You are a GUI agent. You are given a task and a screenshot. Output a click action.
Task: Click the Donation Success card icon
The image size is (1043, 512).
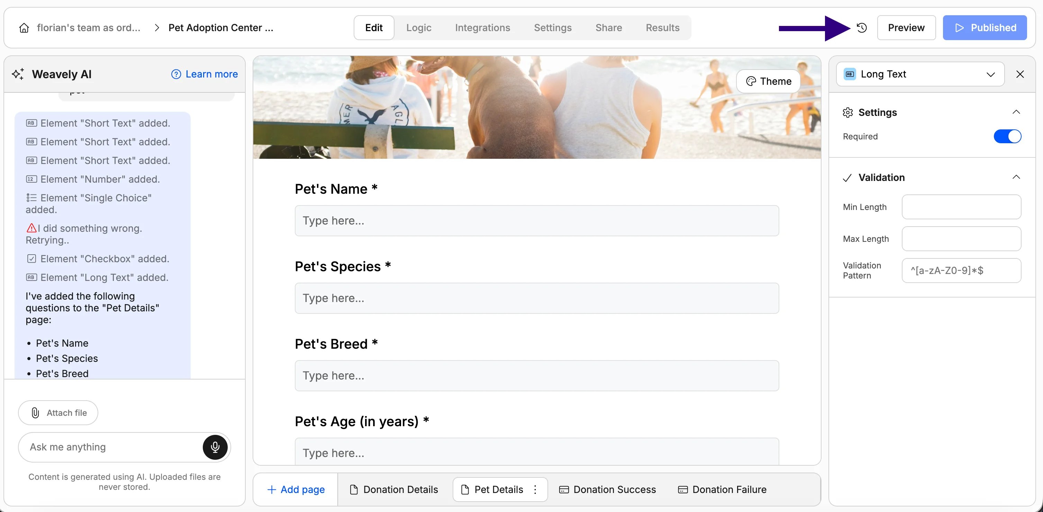pos(564,489)
